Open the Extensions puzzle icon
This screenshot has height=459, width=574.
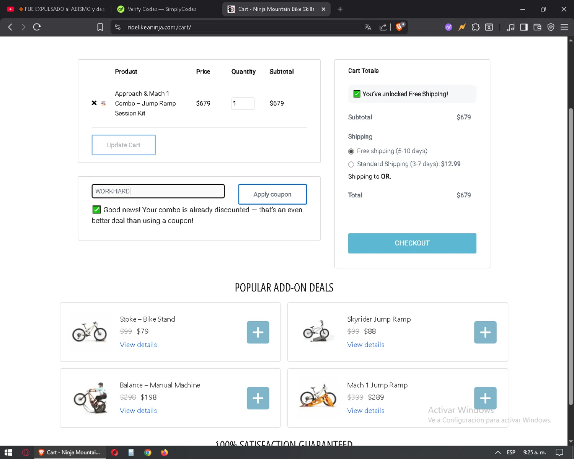click(476, 27)
